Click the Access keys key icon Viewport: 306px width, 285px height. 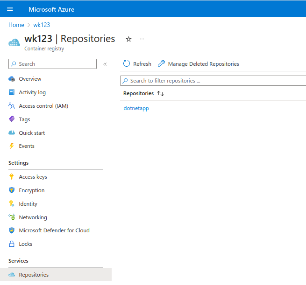tap(12, 176)
